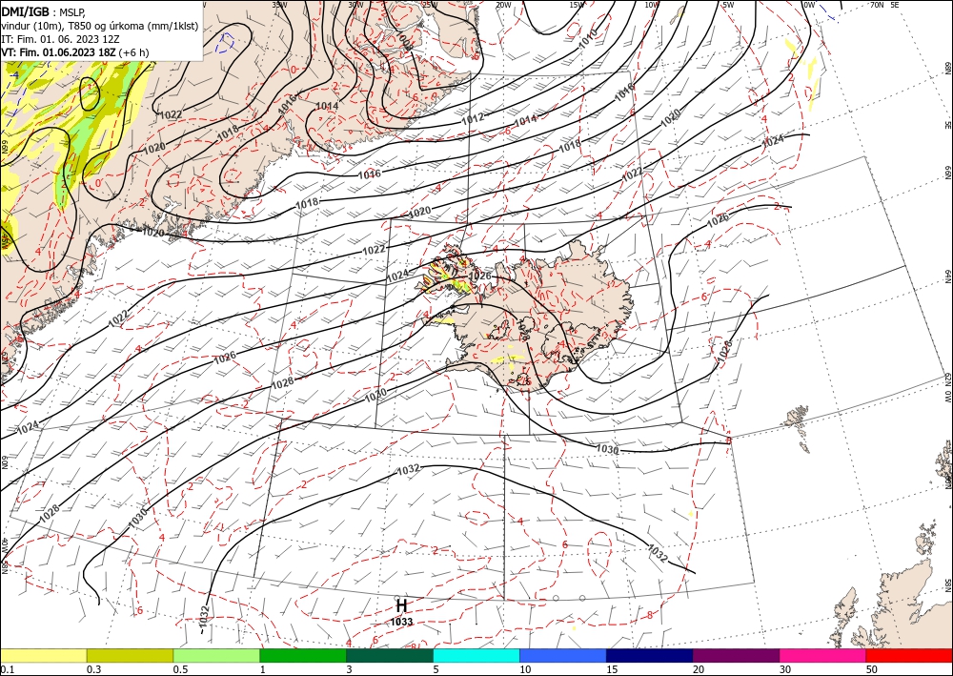Select the red 50+ legend swatch
The height and width of the screenshot is (676, 953).
click(x=909, y=655)
